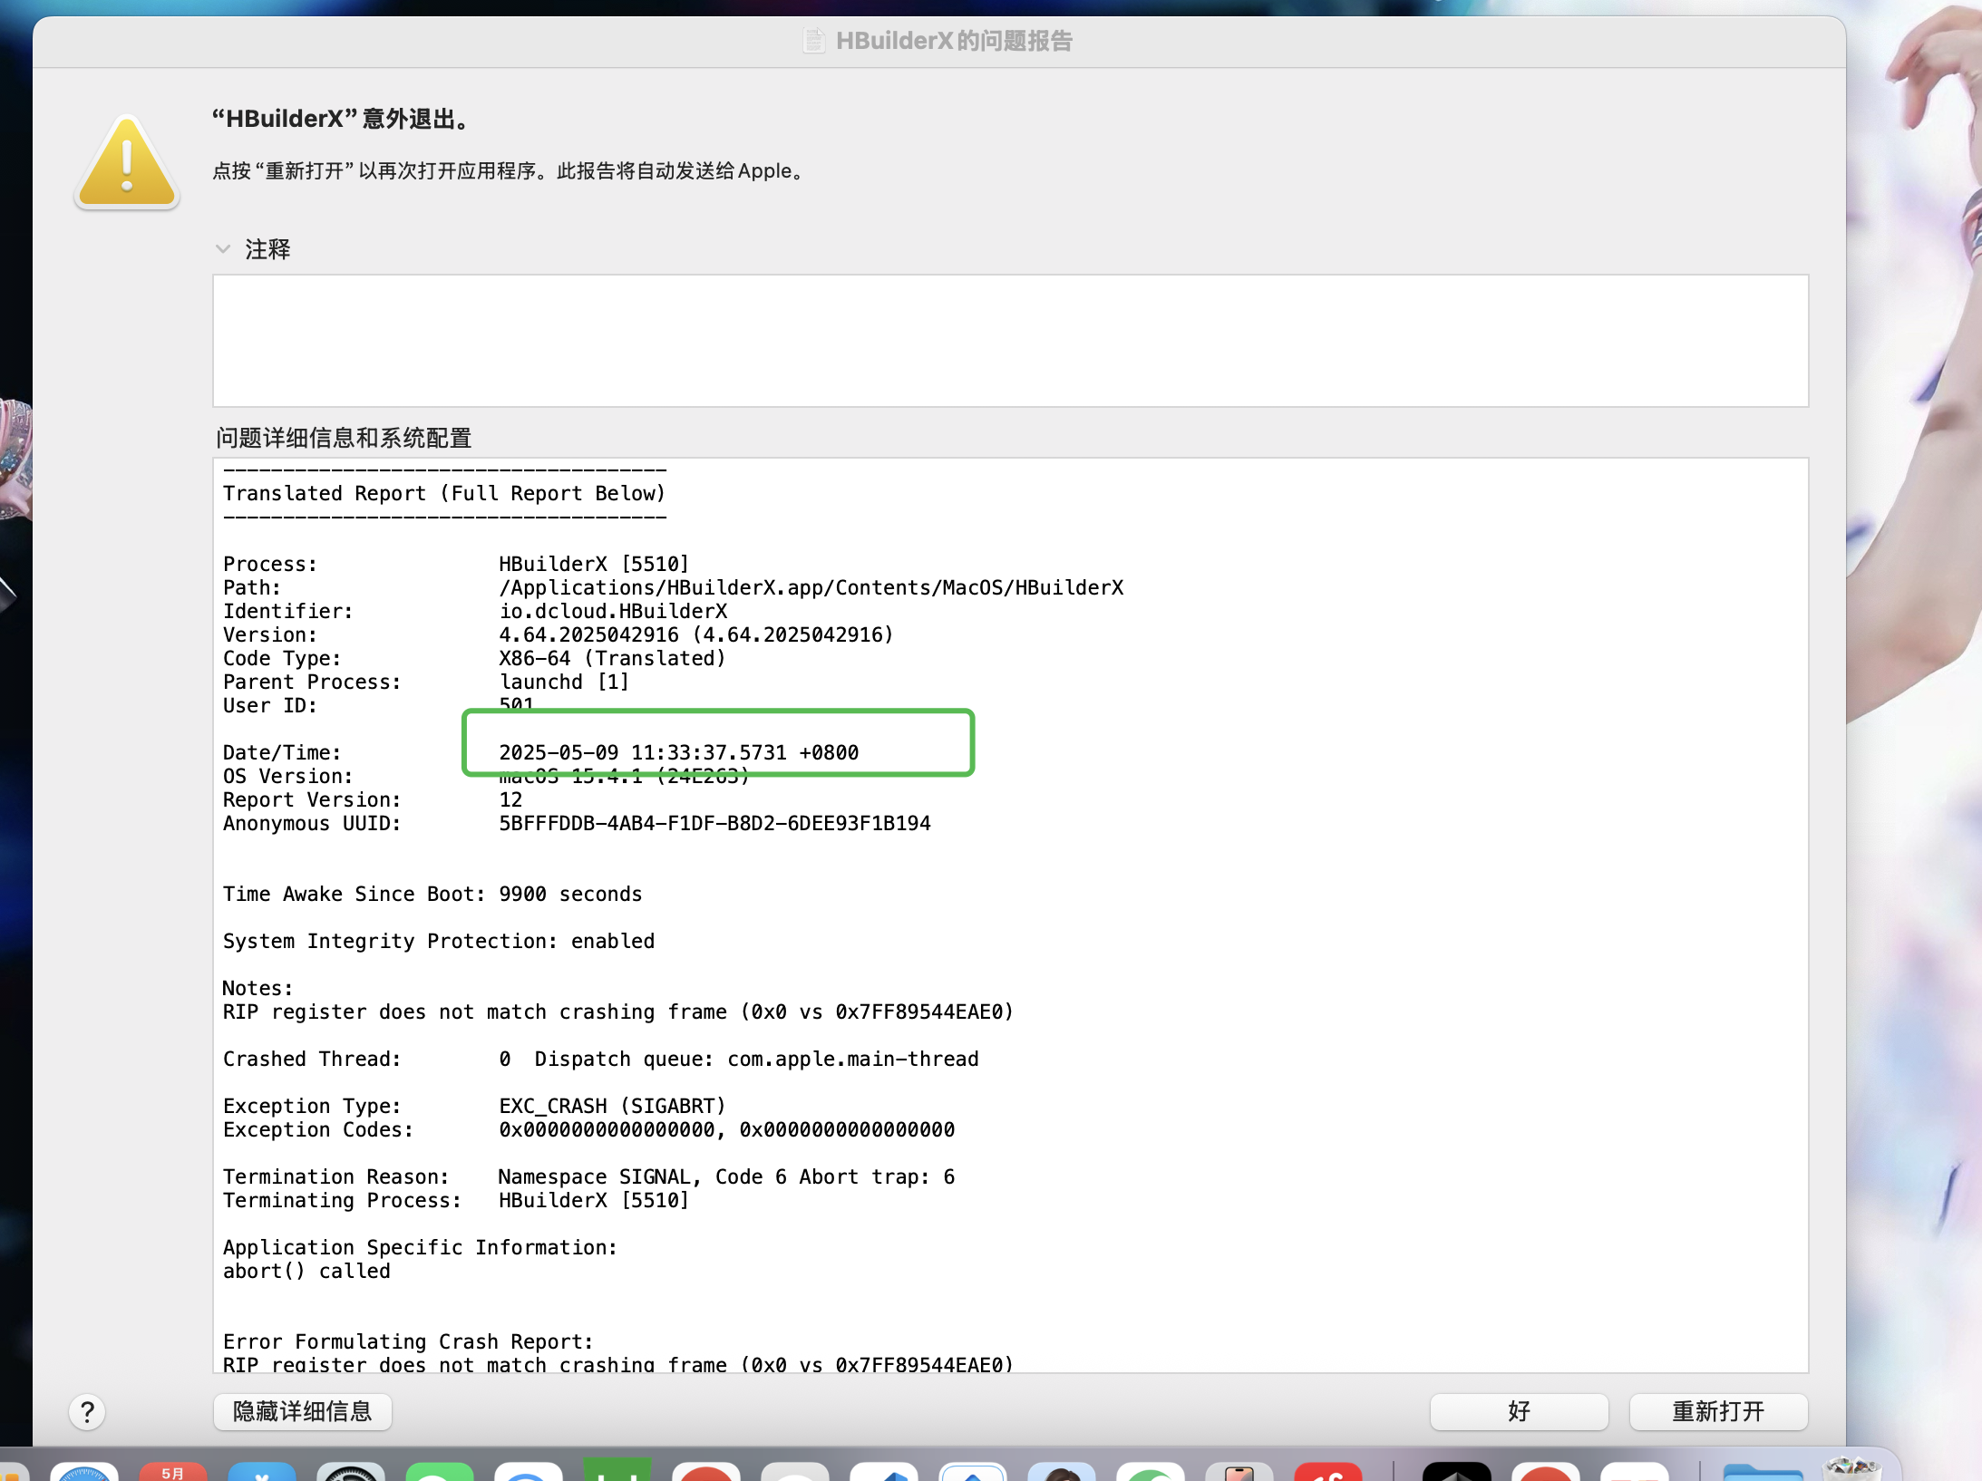Click the UUID 5BFFFDDB-4AB4-F1DF-B8D2-6DEE93F1B194

[x=714, y=823]
